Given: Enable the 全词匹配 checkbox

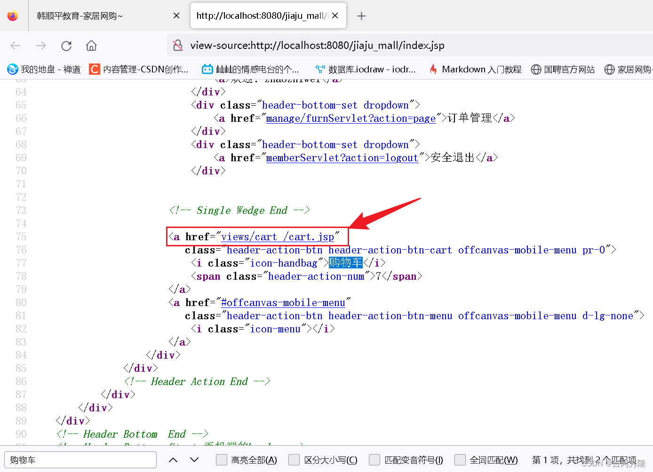Looking at the screenshot, I should coord(460,460).
